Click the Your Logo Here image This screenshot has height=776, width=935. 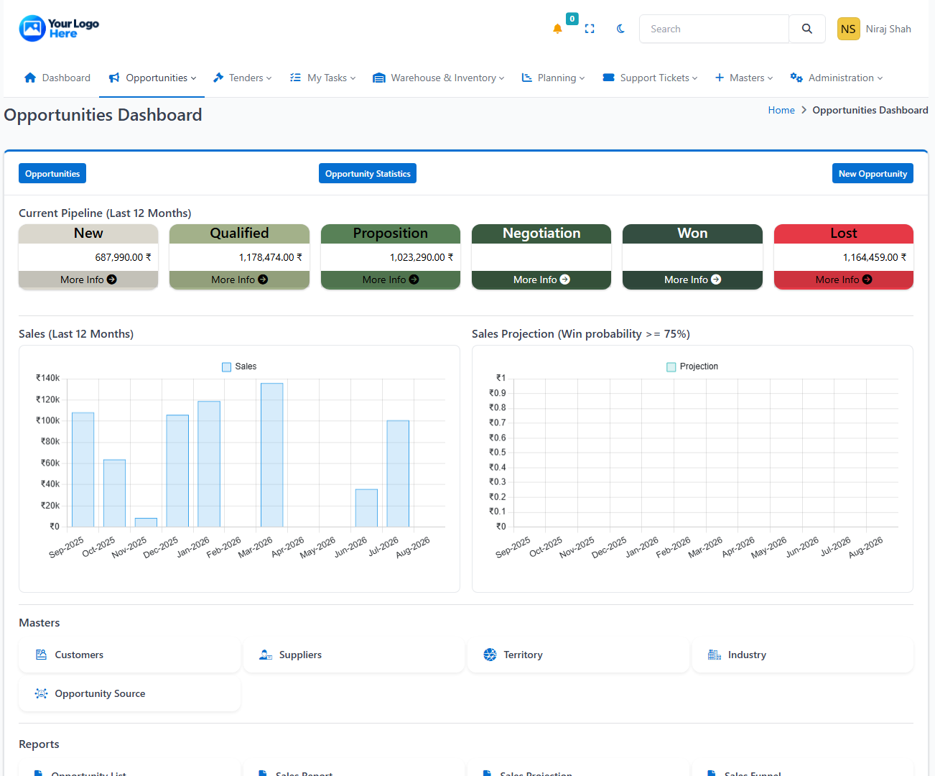pyautogui.click(x=59, y=29)
